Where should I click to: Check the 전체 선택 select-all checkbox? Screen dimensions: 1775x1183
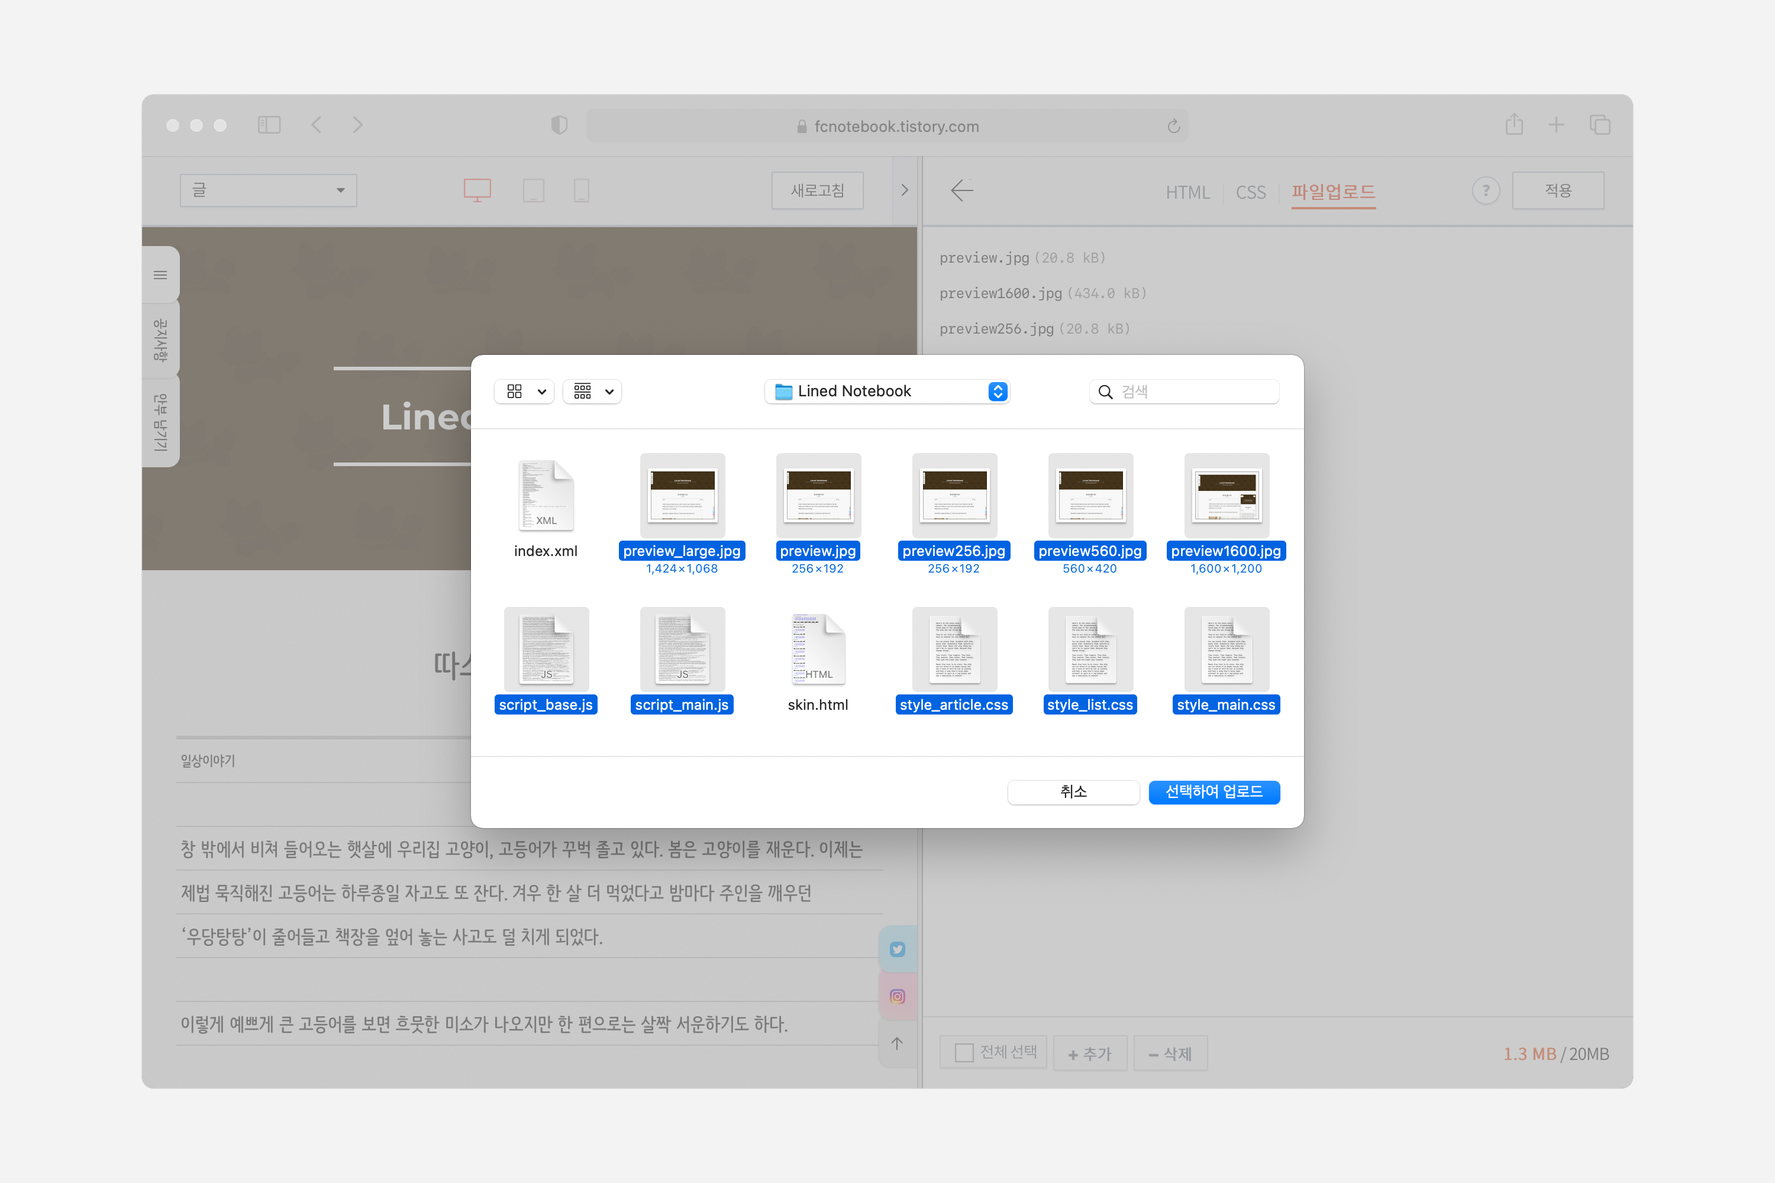click(x=963, y=1052)
